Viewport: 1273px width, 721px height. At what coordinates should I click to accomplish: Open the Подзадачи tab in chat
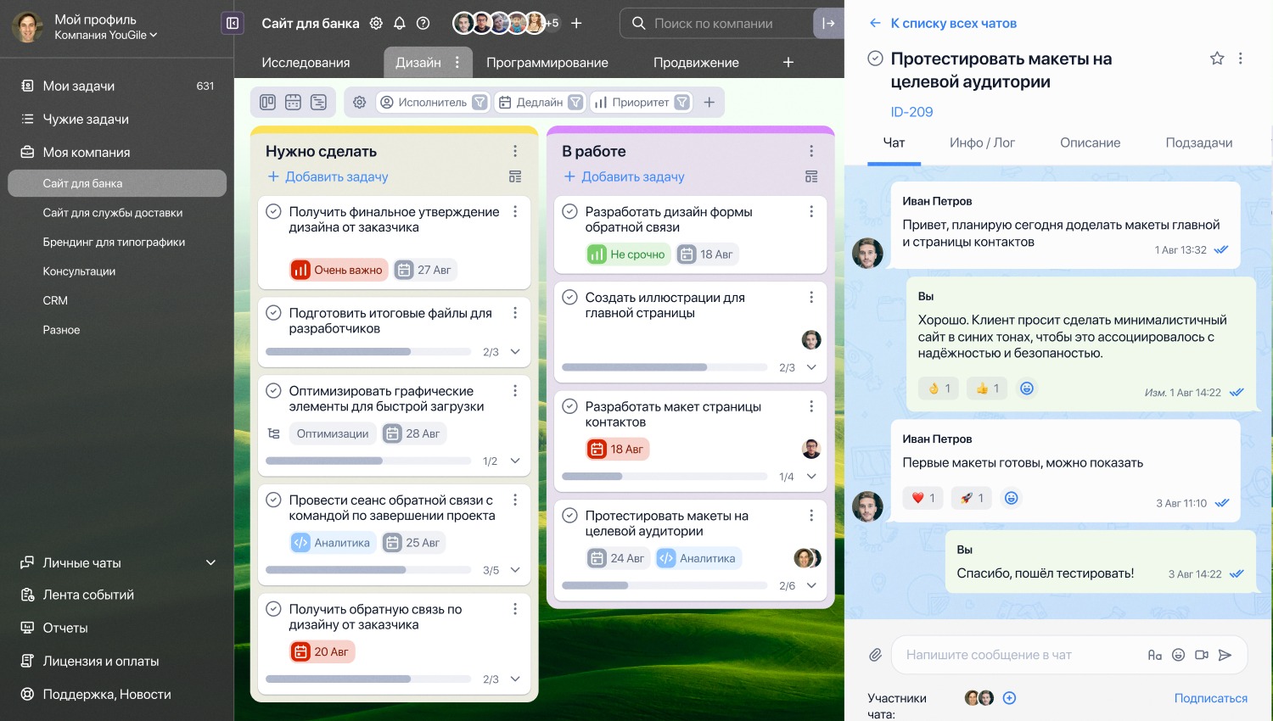[1198, 143]
